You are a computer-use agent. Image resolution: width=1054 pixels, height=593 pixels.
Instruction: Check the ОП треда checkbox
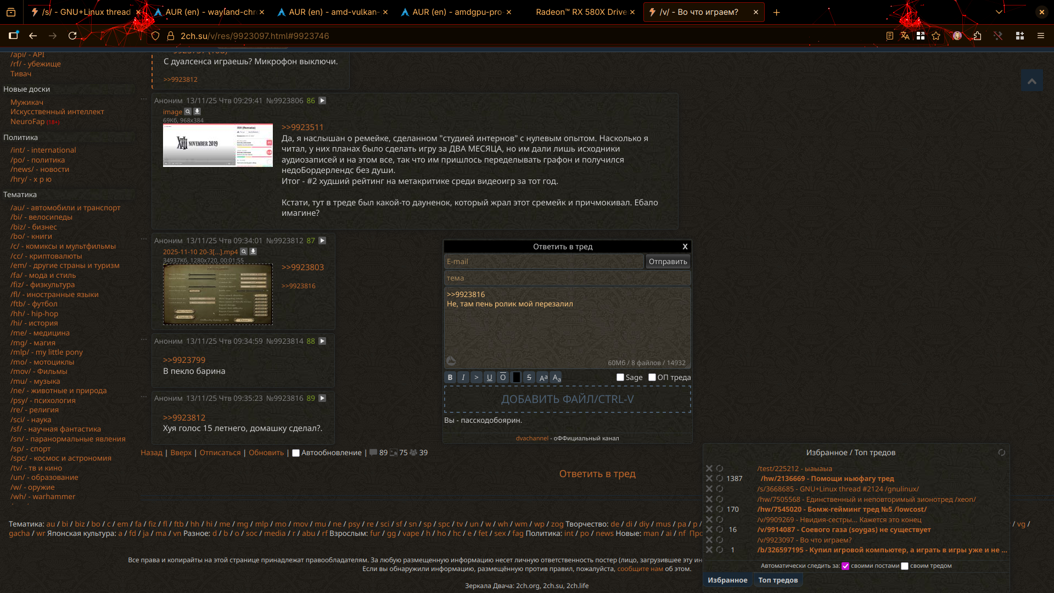[x=652, y=377]
